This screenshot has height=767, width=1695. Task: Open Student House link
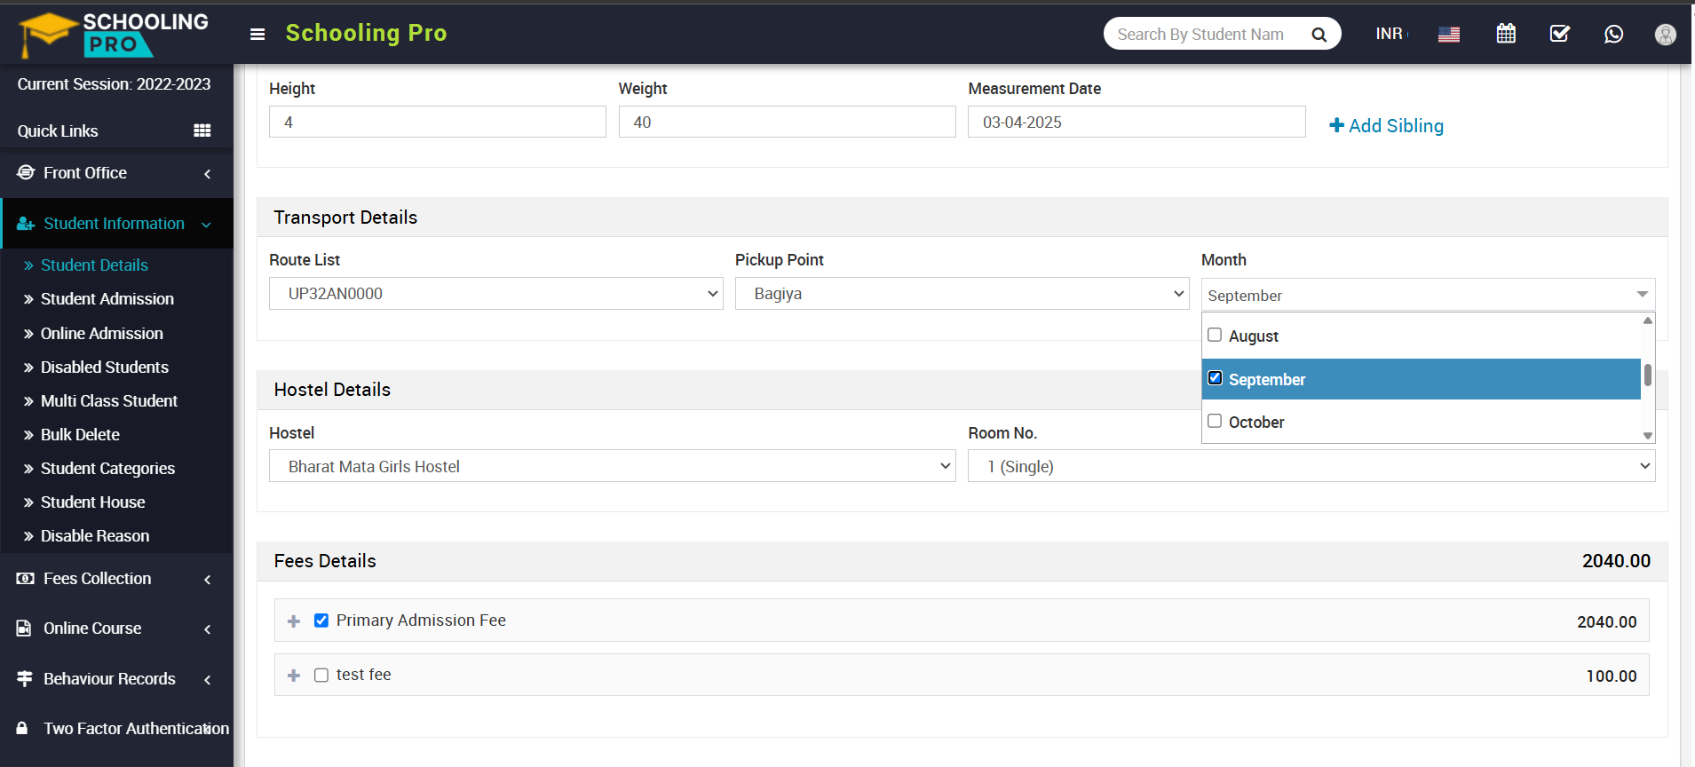tap(92, 502)
